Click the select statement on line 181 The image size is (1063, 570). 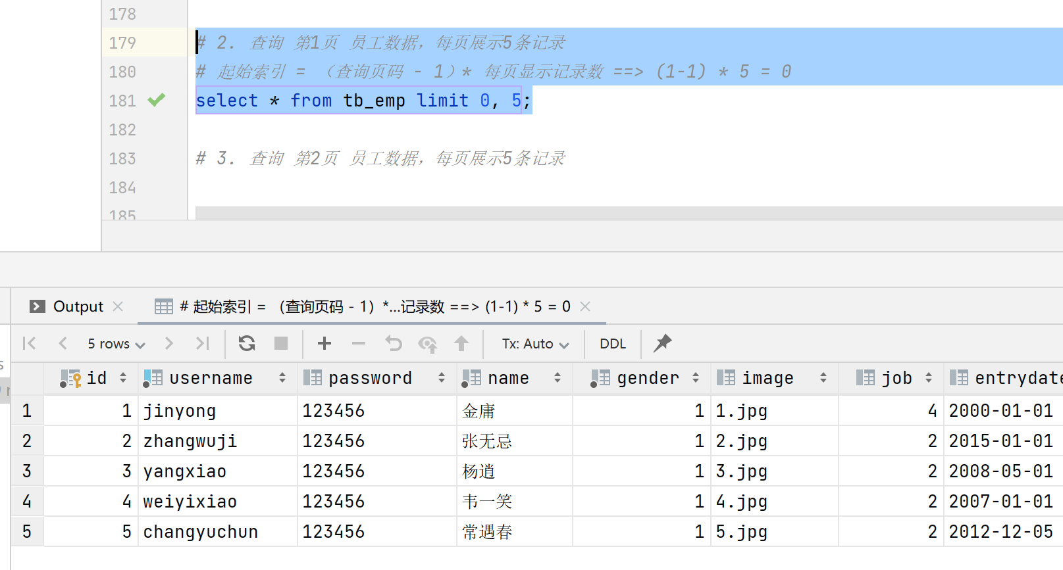363,101
